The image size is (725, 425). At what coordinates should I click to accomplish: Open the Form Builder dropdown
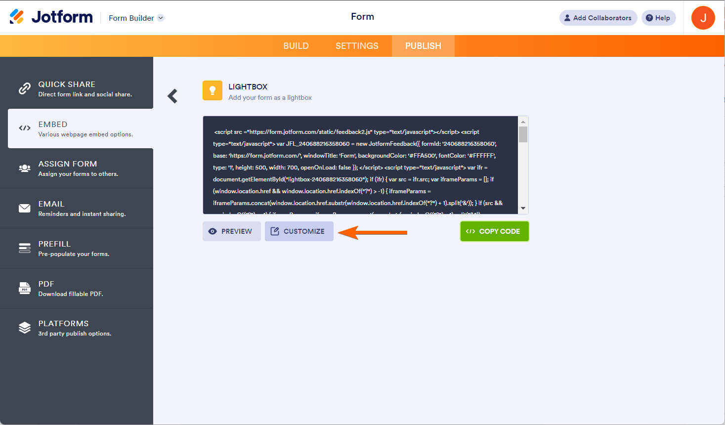[136, 18]
